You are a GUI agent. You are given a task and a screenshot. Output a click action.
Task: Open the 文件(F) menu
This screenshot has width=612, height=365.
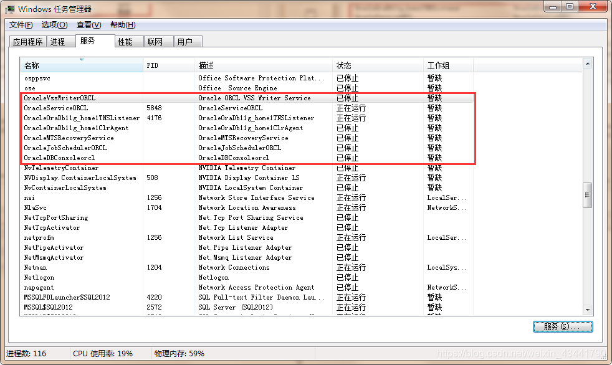(21, 25)
